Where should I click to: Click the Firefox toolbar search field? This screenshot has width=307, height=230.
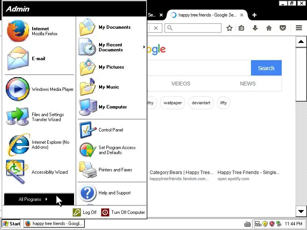[x=193, y=28]
